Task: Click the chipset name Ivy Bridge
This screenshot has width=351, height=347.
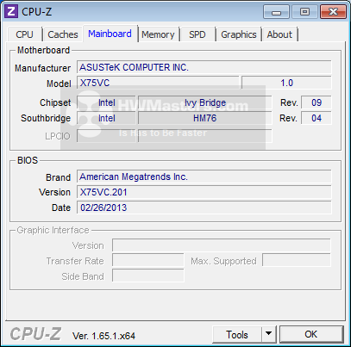Action: click(x=205, y=102)
